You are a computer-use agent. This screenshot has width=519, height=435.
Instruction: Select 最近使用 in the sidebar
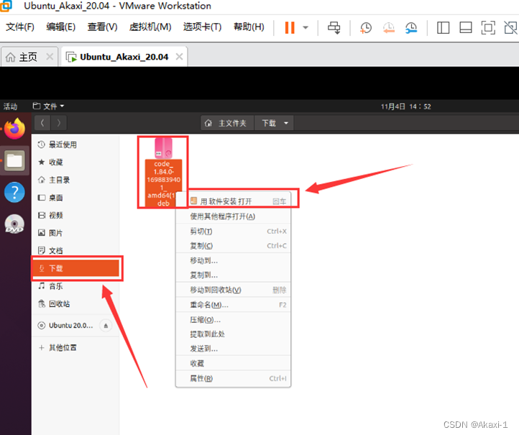click(x=75, y=145)
